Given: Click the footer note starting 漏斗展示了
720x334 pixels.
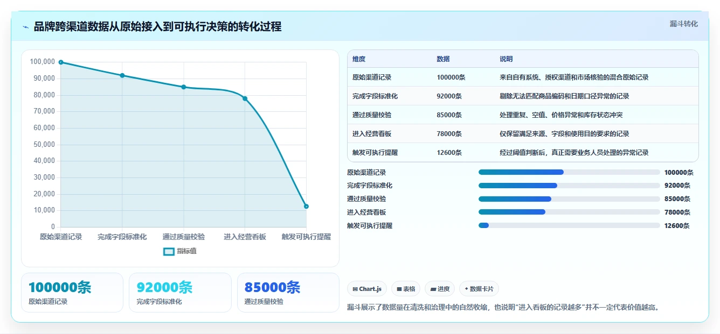Looking at the screenshot, I should [503, 308].
